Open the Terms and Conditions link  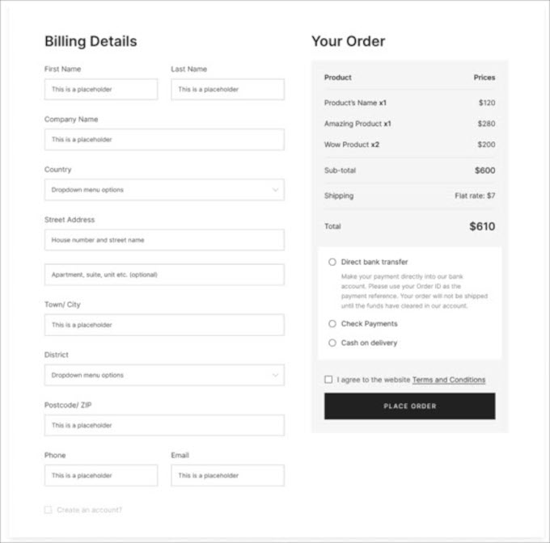click(449, 380)
